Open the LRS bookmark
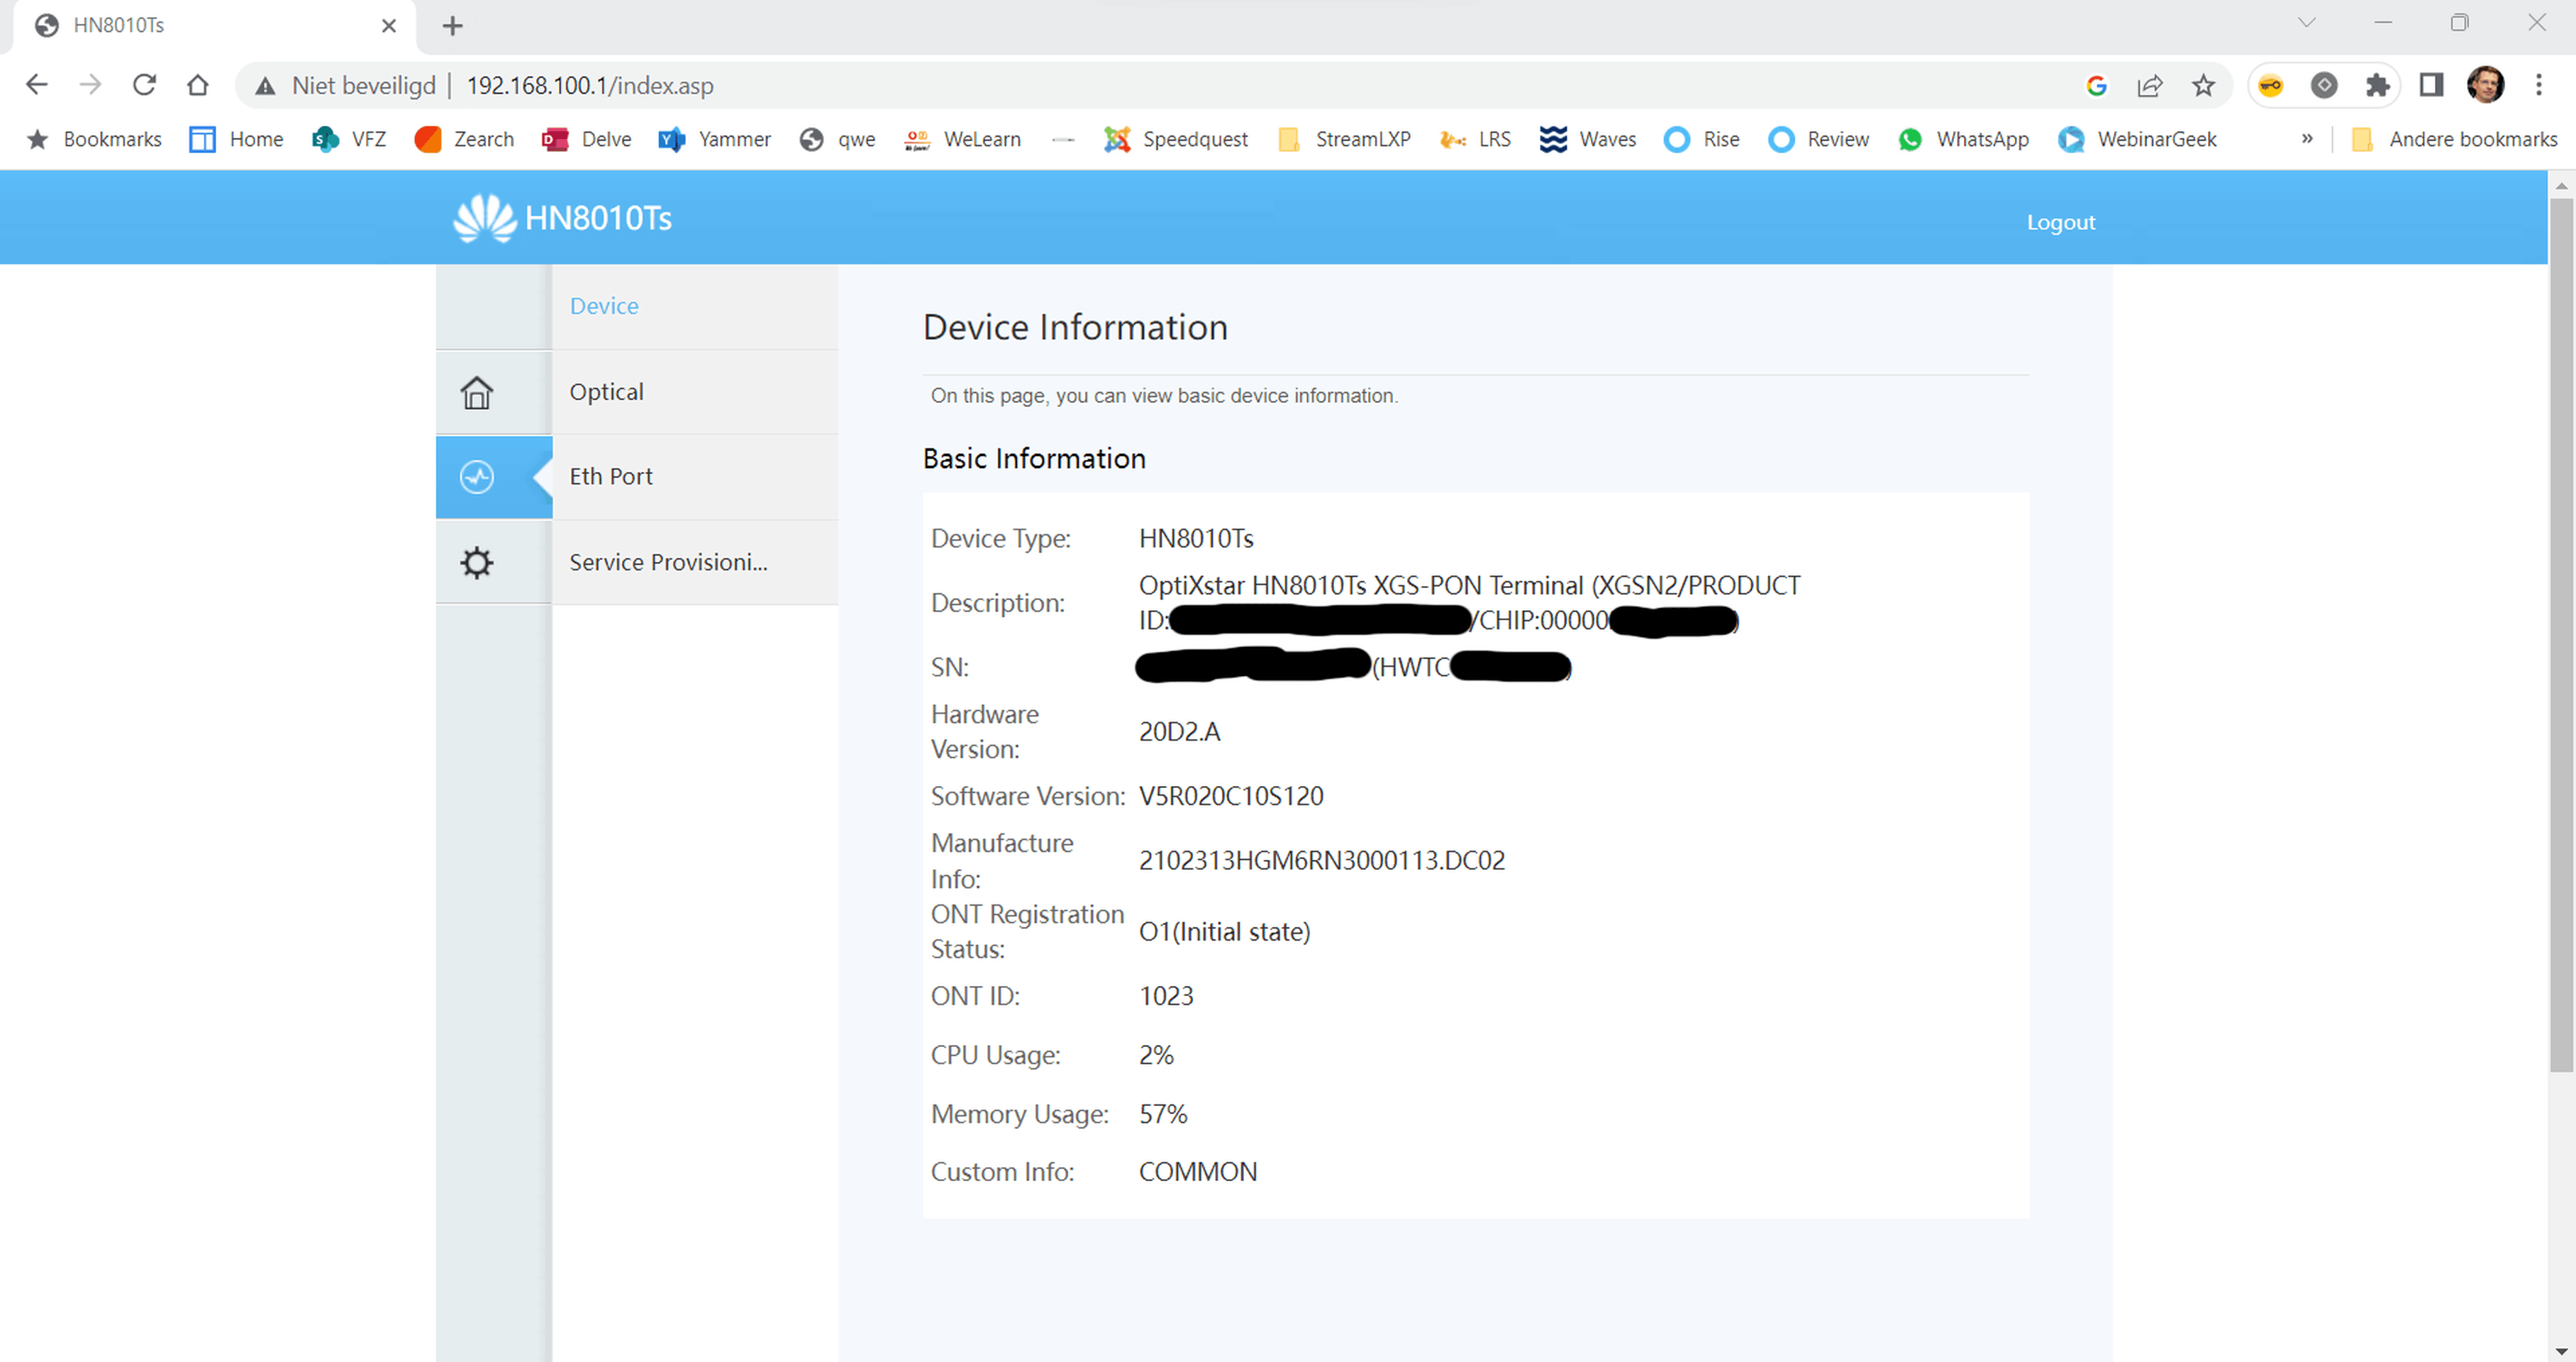2576x1362 pixels. pos(1475,139)
